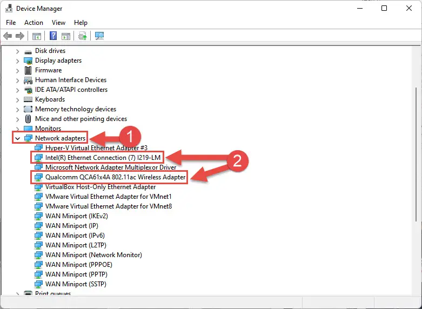This screenshot has height=309, width=422.
Task: Select WAN Miniport (Network Monitor)
Action: coord(93,254)
